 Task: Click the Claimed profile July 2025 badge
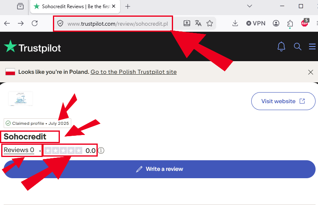(37, 123)
